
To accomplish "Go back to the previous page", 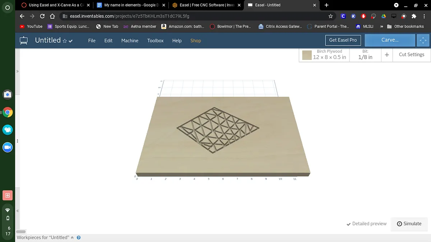I will coord(22,16).
